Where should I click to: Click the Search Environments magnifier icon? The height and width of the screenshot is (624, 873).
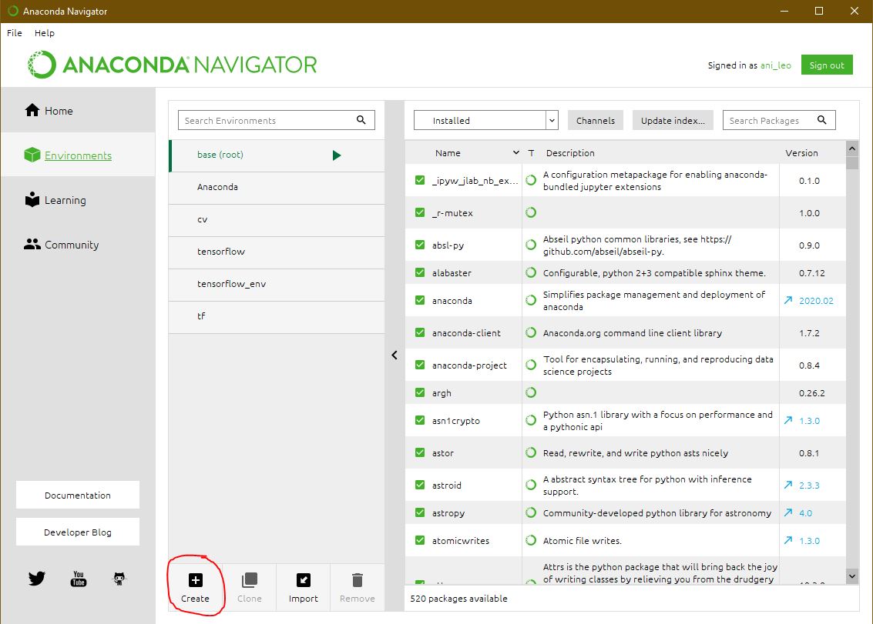coord(361,119)
